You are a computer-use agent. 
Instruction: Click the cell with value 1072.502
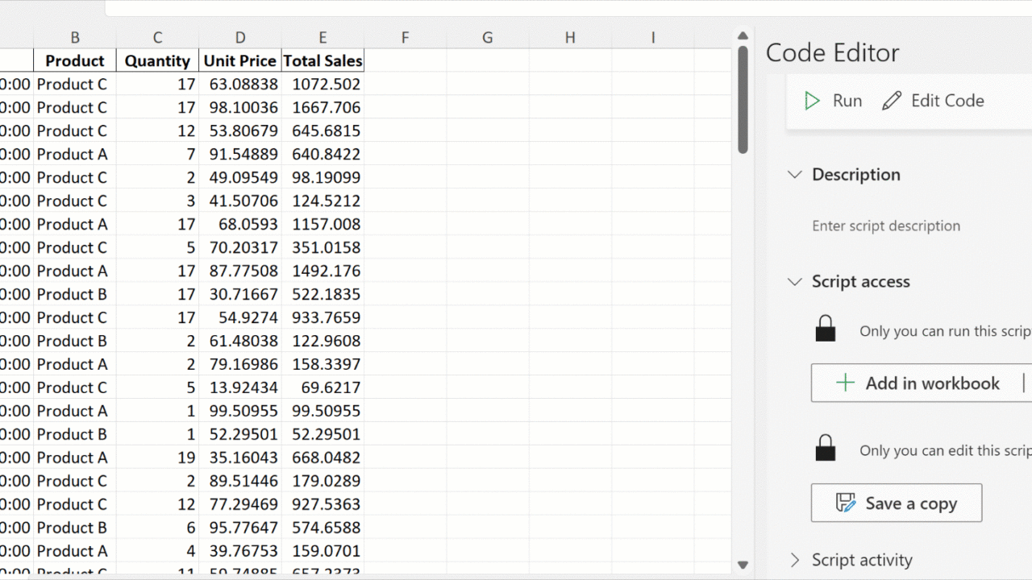click(x=322, y=85)
